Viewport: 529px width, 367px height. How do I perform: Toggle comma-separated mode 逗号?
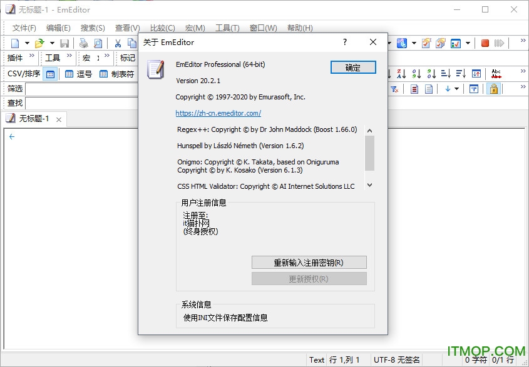click(78, 74)
